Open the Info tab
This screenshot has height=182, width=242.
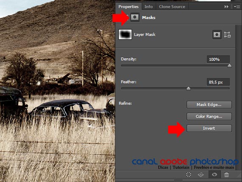click(x=149, y=7)
